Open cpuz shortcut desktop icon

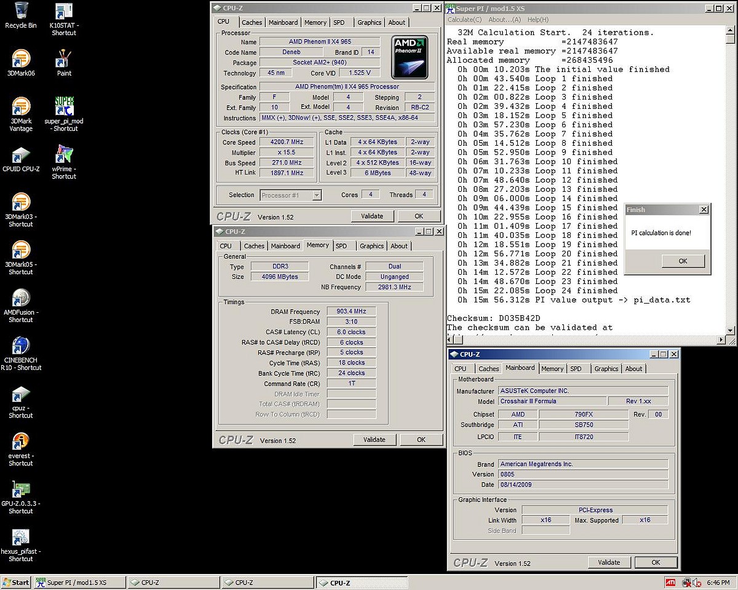[x=21, y=393]
